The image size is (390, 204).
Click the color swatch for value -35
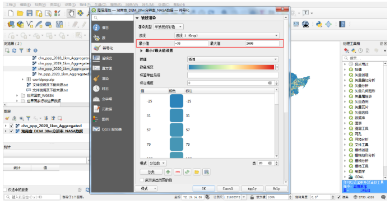(x=177, y=101)
